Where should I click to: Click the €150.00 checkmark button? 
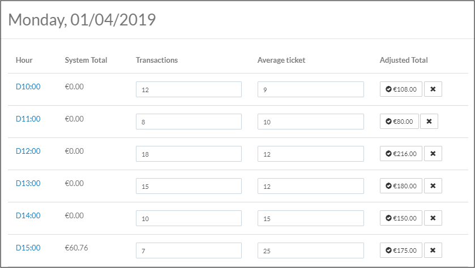(x=401, y=218)
